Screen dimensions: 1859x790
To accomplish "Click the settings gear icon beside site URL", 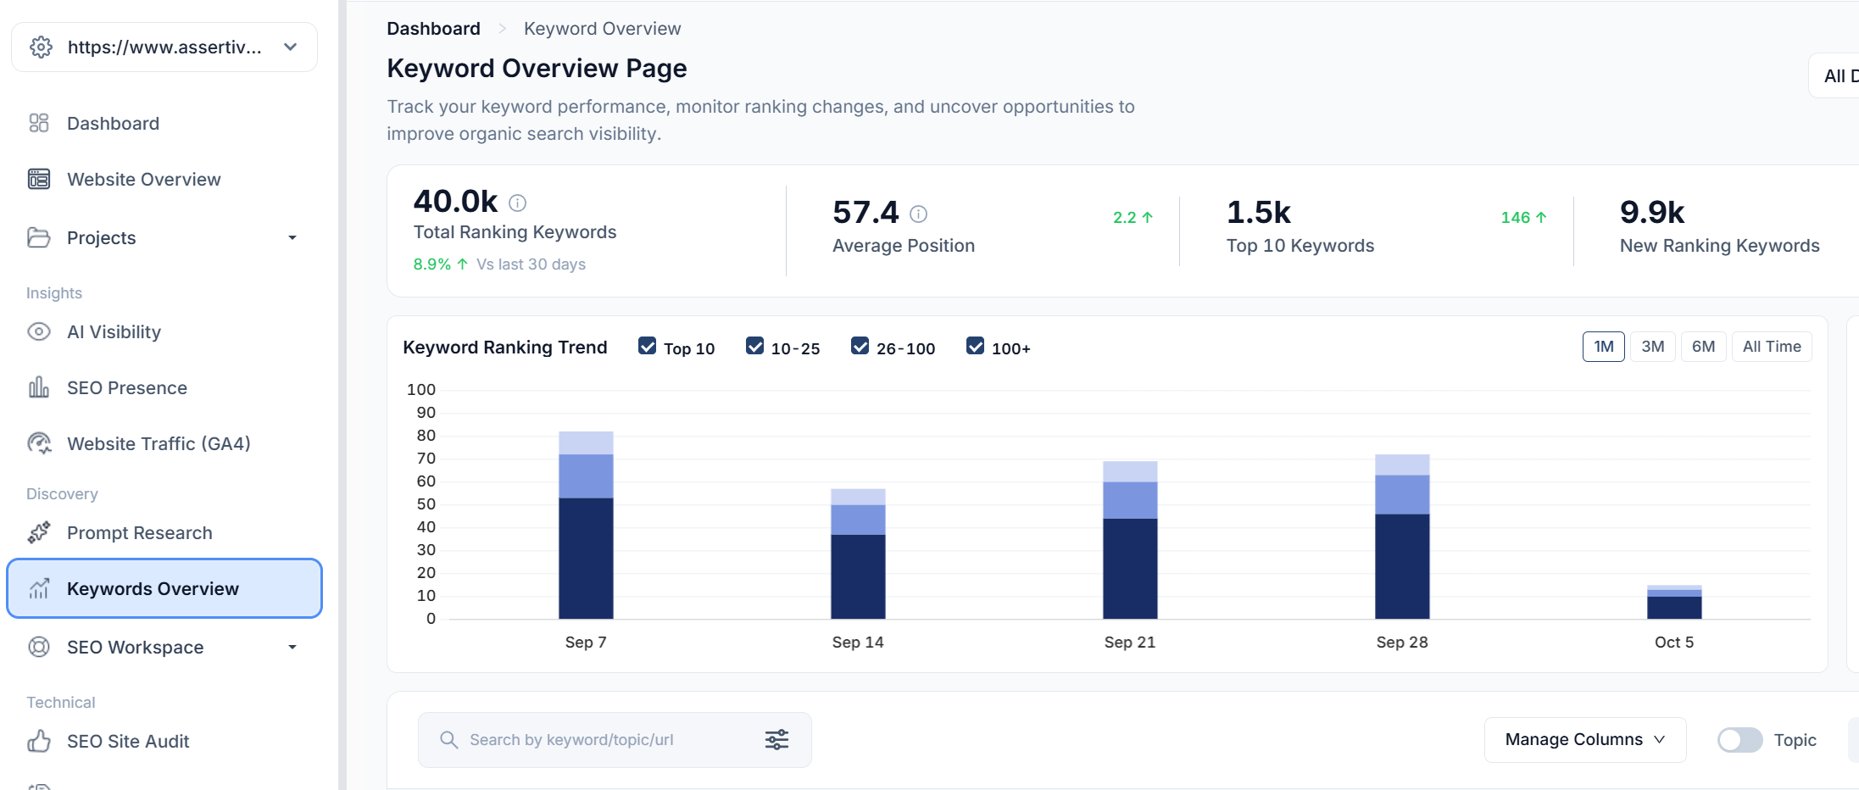I will click(x=41, y=47).
